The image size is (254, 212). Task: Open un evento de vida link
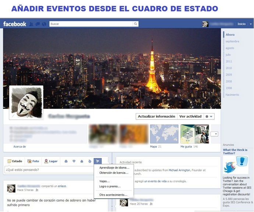pyautogui.click(x=155, y=181)
